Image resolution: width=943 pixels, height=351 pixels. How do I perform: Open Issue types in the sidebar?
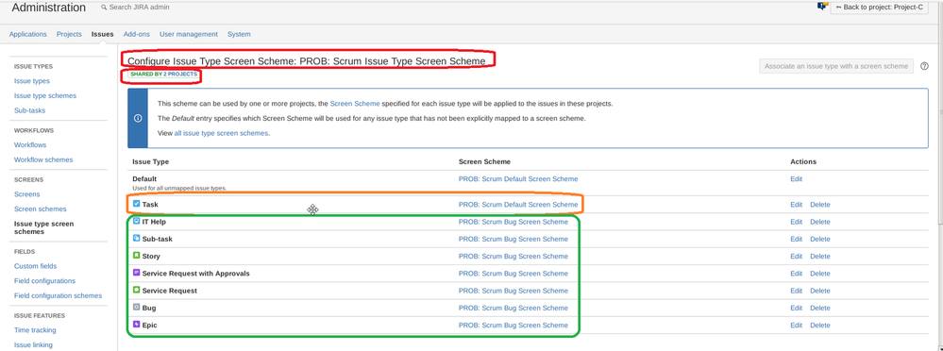32,81
